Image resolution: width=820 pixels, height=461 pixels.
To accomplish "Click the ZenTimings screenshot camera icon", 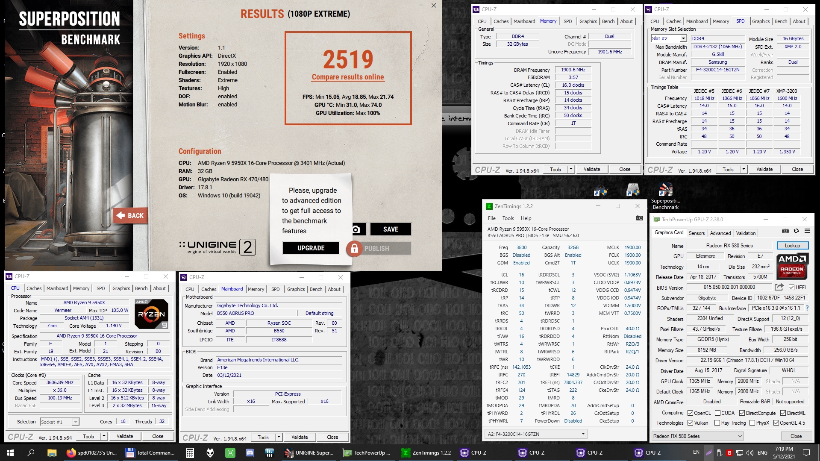I will [639, 218].
